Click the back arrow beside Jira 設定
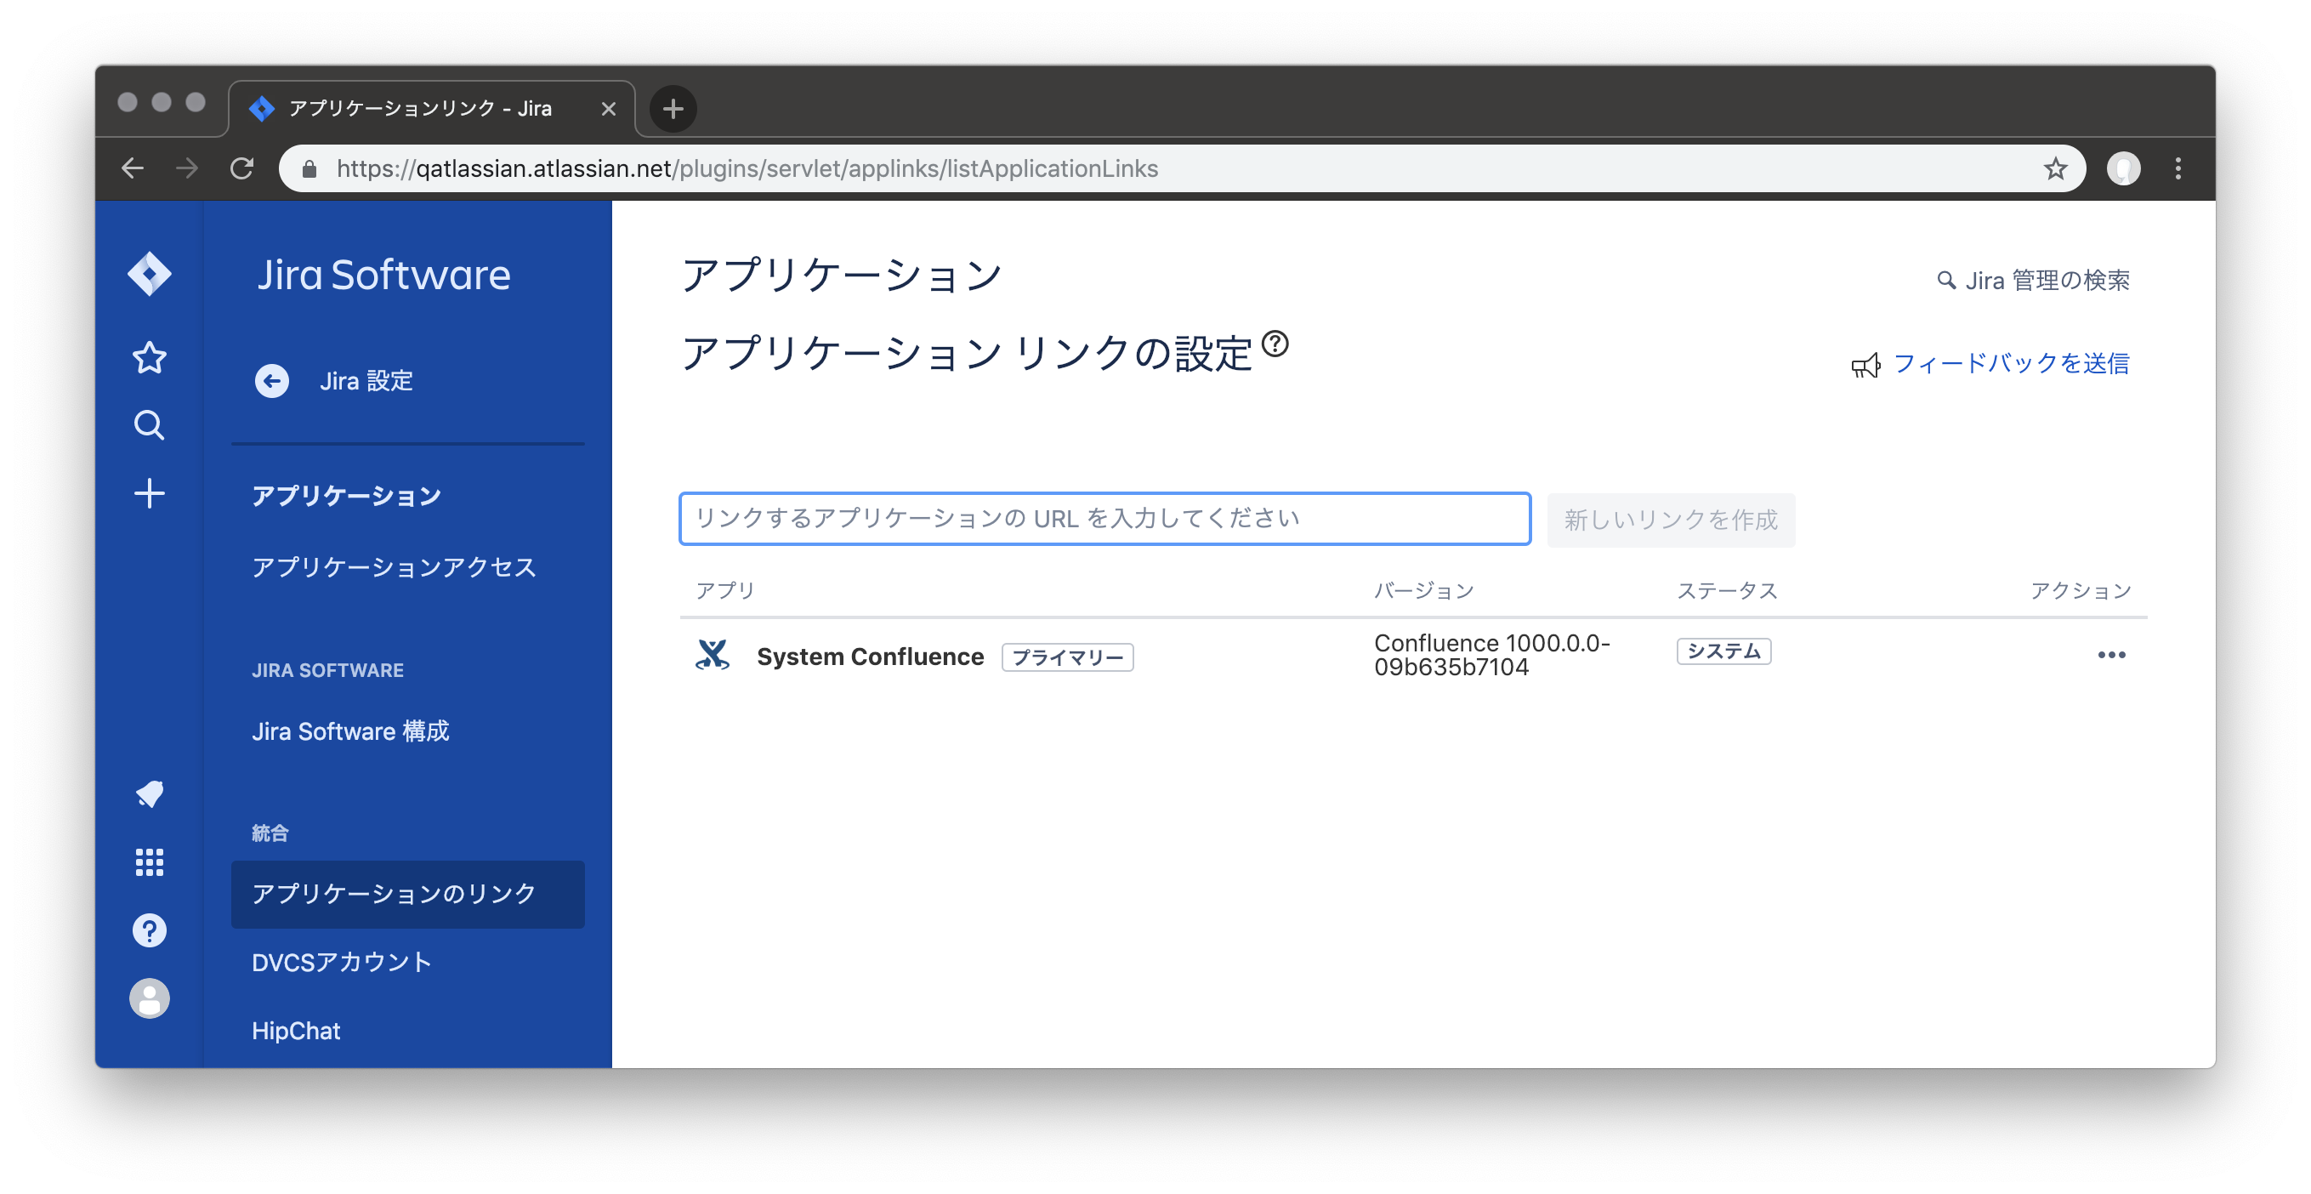This screenshot has width=2311, height=1194. tap(272, 380)
